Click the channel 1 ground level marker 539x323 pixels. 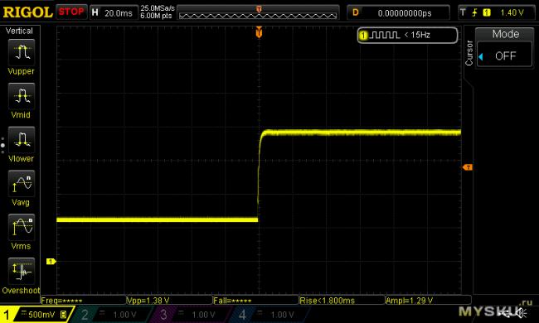tap(51, 262)
